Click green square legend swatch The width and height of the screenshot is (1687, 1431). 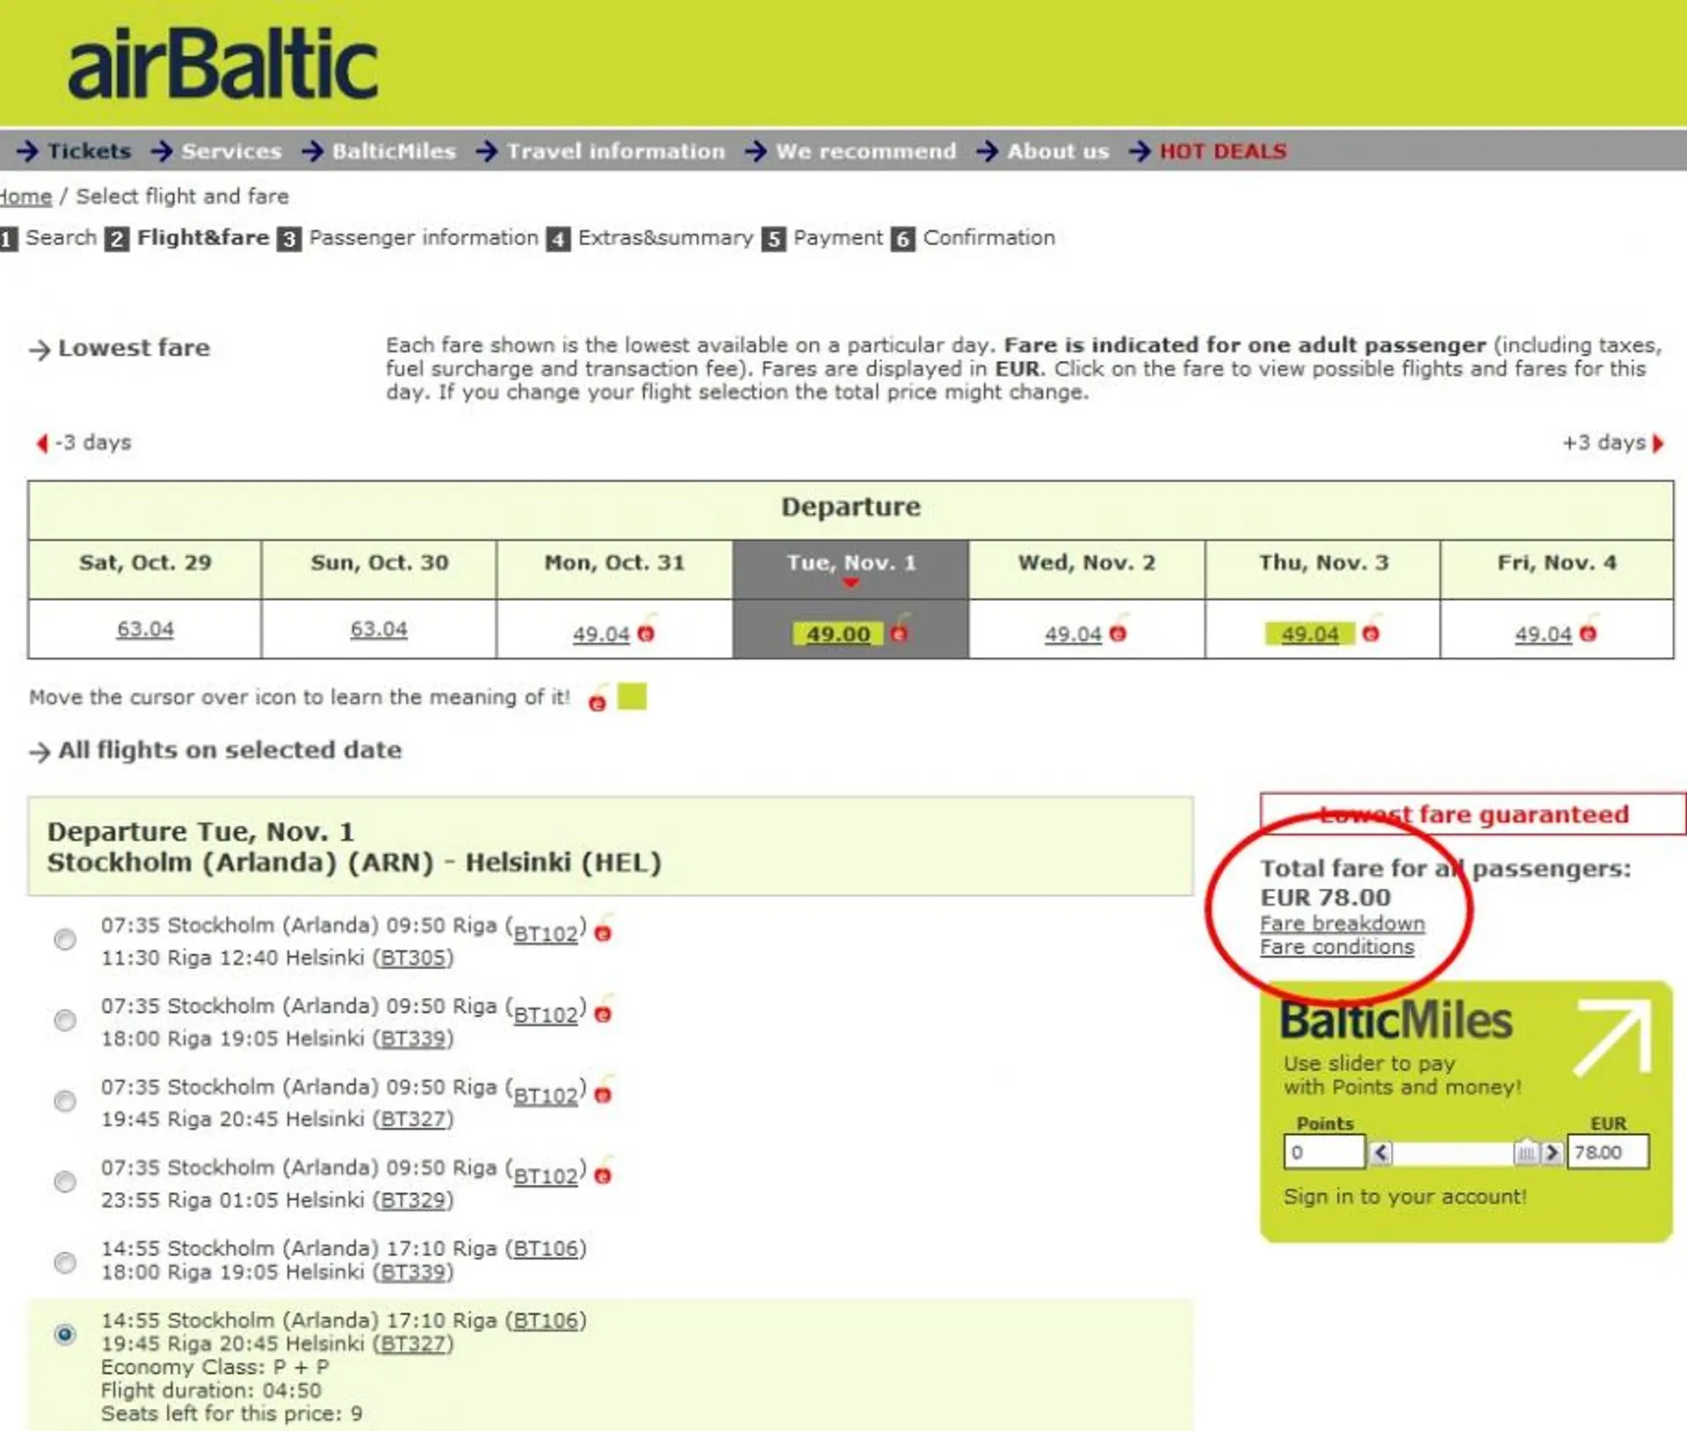pos(633,697)
